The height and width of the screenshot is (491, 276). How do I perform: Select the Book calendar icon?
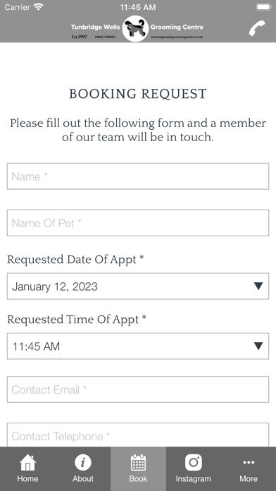click(x=138, y=463)
